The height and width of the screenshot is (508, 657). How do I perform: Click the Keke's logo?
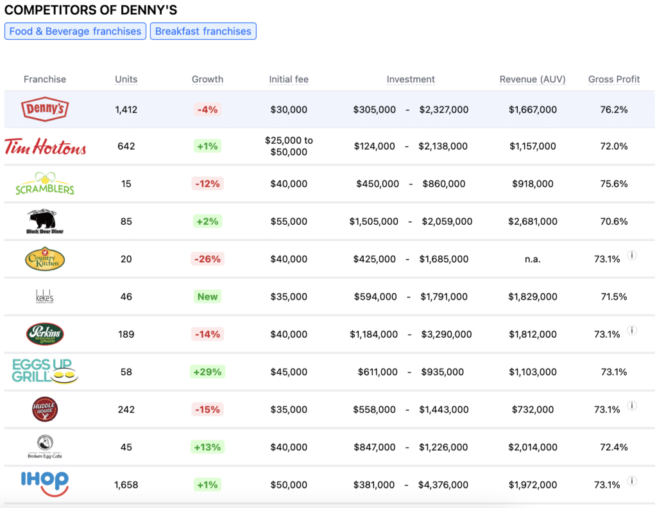(45, 297)
